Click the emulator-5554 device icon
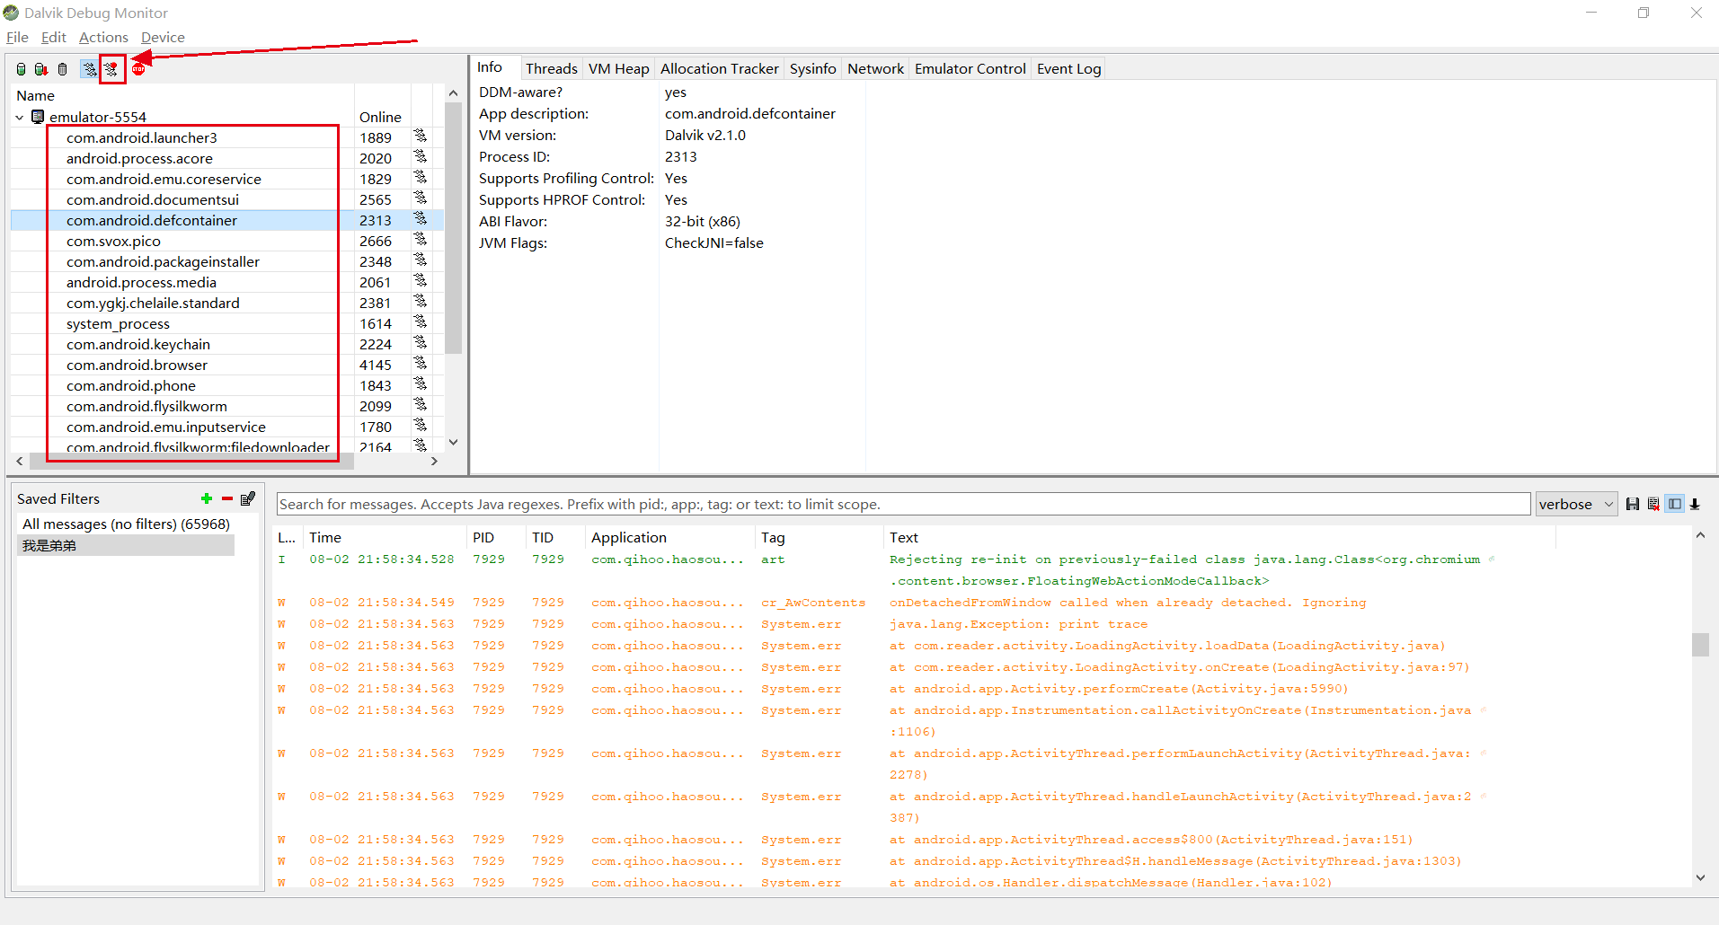 pyautogui.click(x=38, y=117)
